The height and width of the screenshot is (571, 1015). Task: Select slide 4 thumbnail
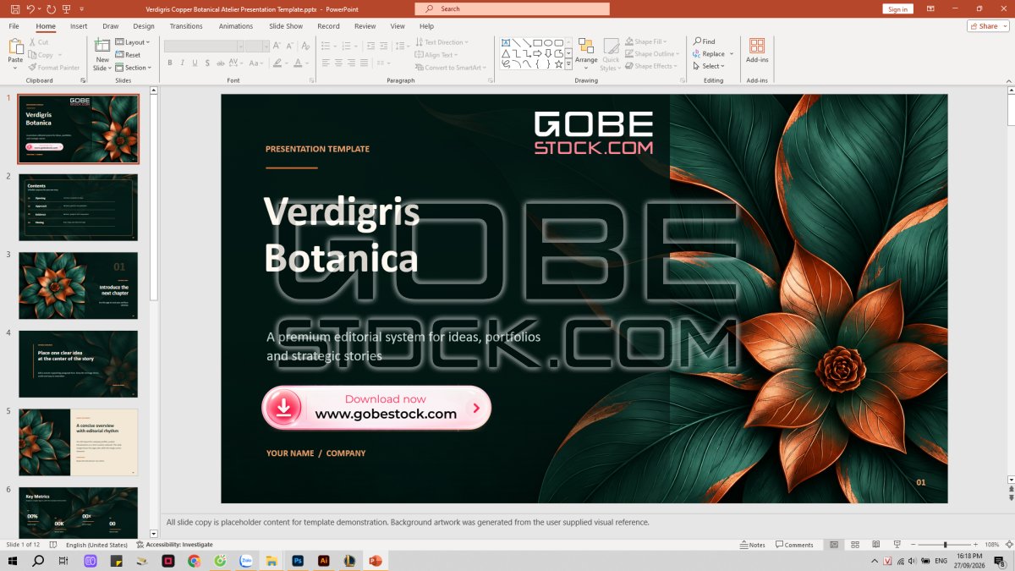[x=78, y=364]
